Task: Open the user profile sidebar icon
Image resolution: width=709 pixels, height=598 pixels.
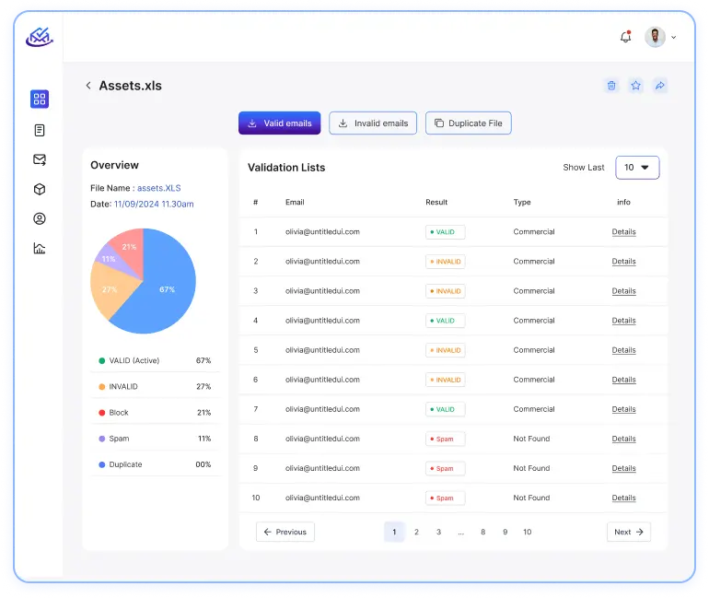Action: click(x=39, y=219)
